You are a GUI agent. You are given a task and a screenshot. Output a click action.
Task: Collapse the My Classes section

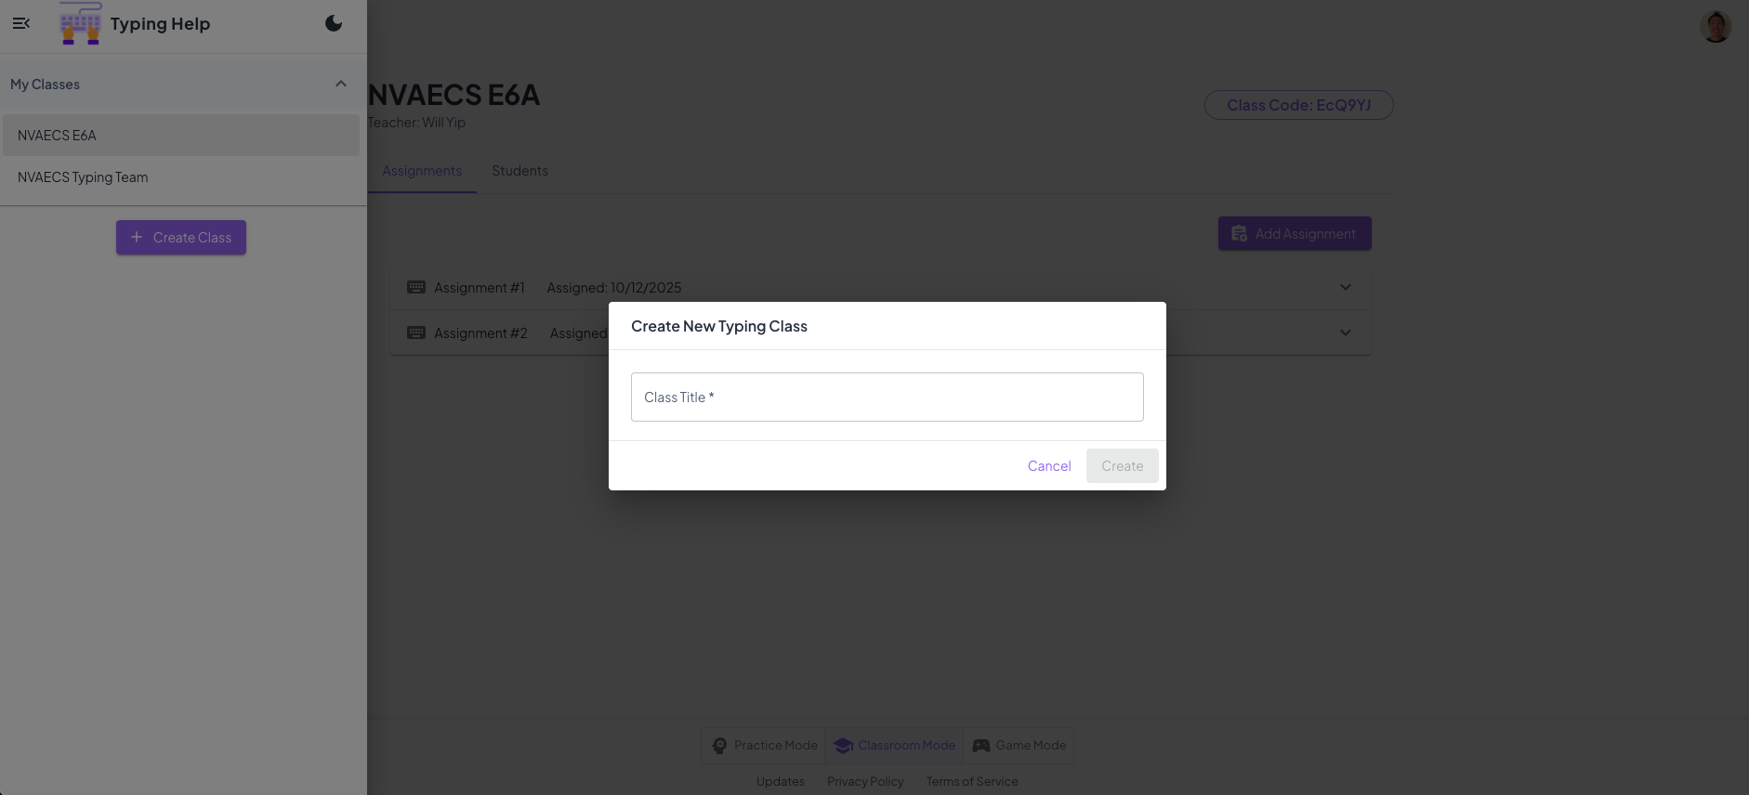(x=341, y=85)
